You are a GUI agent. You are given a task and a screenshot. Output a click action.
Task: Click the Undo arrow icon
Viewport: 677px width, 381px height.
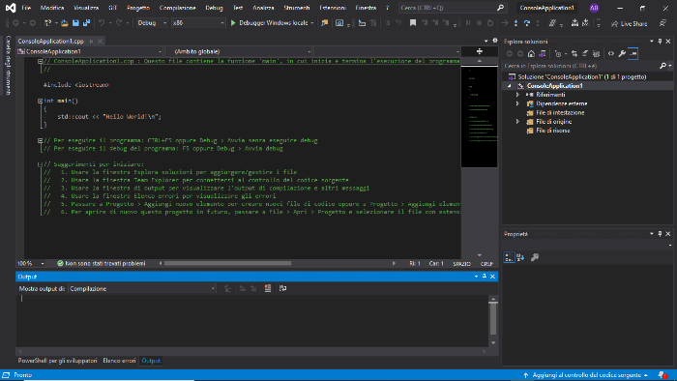[102, 23]
